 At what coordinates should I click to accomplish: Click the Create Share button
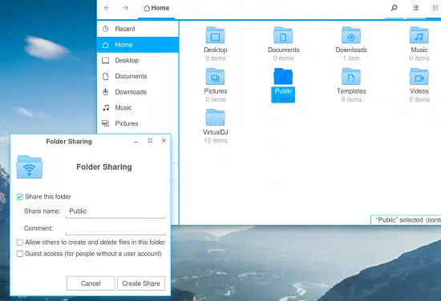[x=141, y=283]
